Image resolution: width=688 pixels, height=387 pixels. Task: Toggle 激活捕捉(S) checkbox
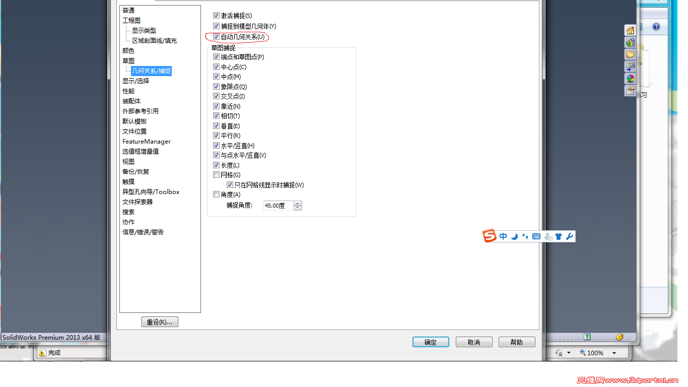click(217, 16)
